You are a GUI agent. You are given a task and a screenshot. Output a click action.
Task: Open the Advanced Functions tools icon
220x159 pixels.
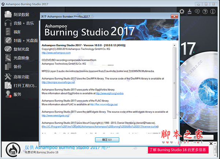pyautogui.click(x=8, y=77)
